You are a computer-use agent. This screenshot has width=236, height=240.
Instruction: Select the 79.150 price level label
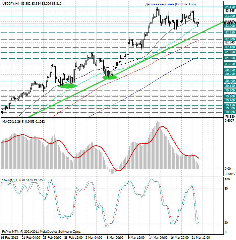(230, 105)
